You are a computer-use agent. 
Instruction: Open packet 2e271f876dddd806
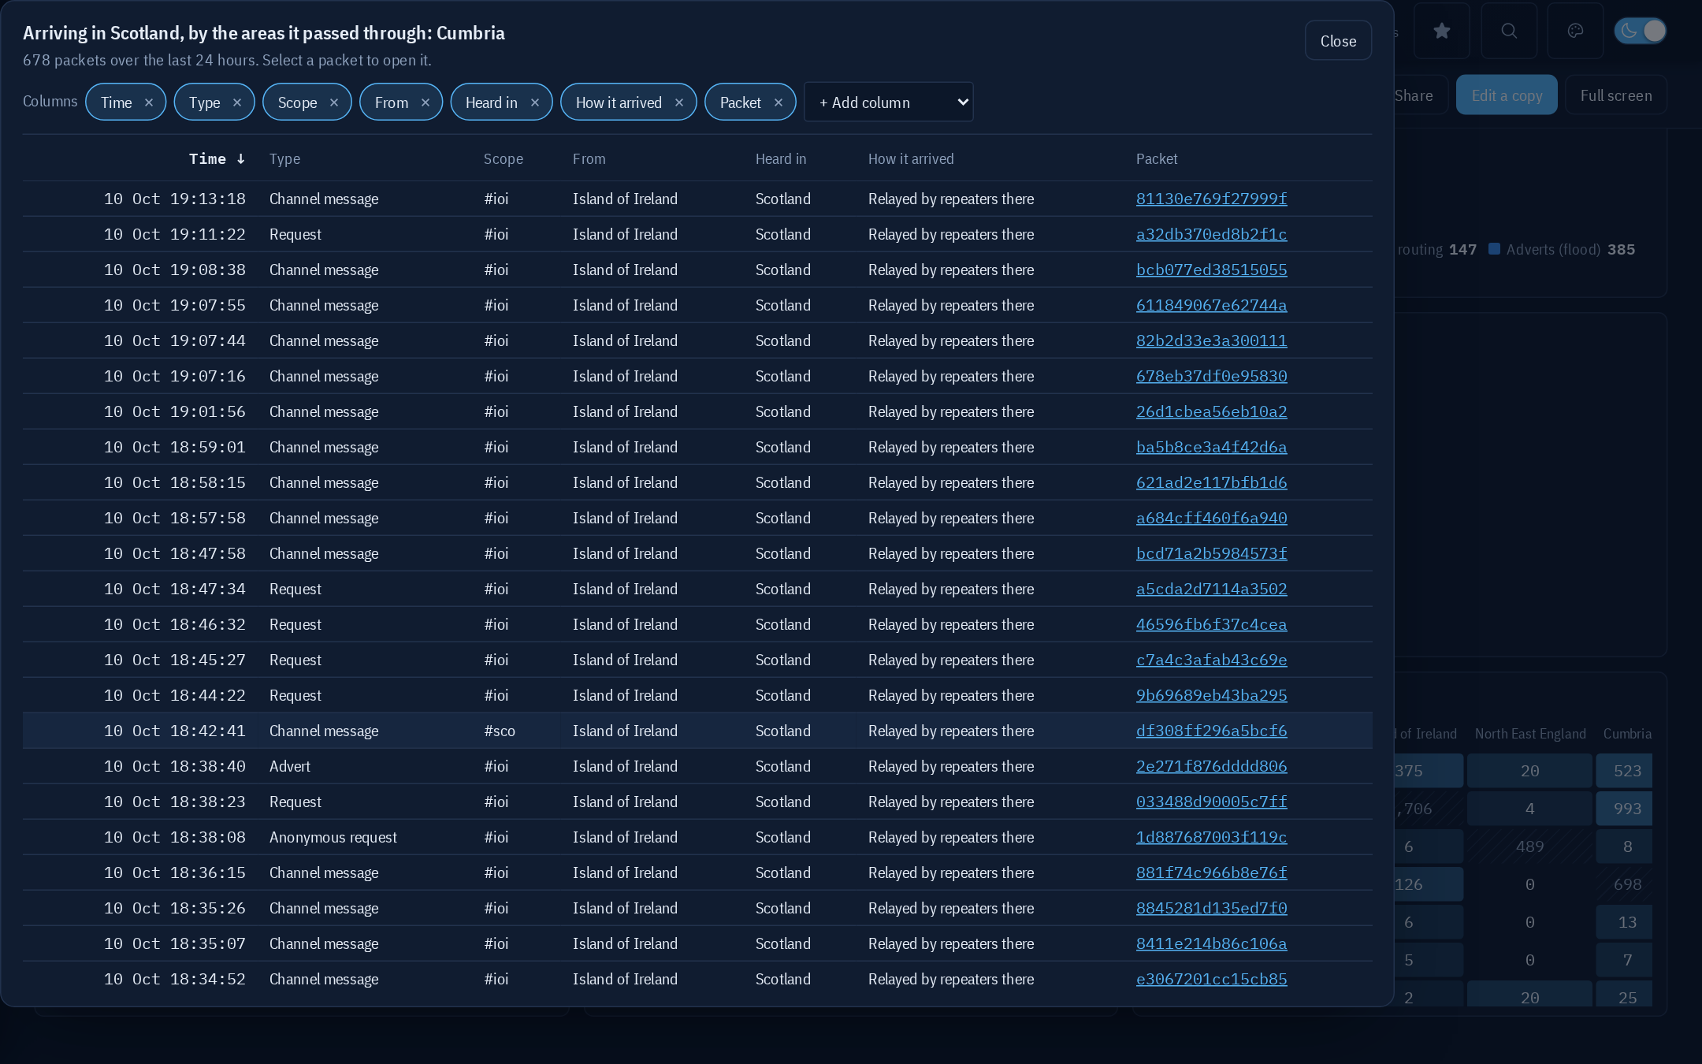pyautogui.click(x=1211, y=766)
